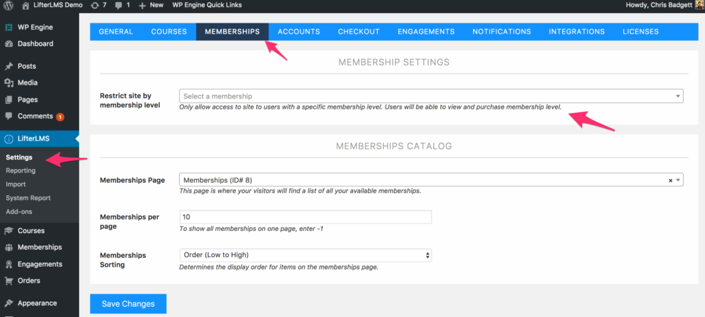The height and width of the screenshot is (317, 705).
Task: Open WP Engine Quick Links menu
Action: [x=207, y=5]
